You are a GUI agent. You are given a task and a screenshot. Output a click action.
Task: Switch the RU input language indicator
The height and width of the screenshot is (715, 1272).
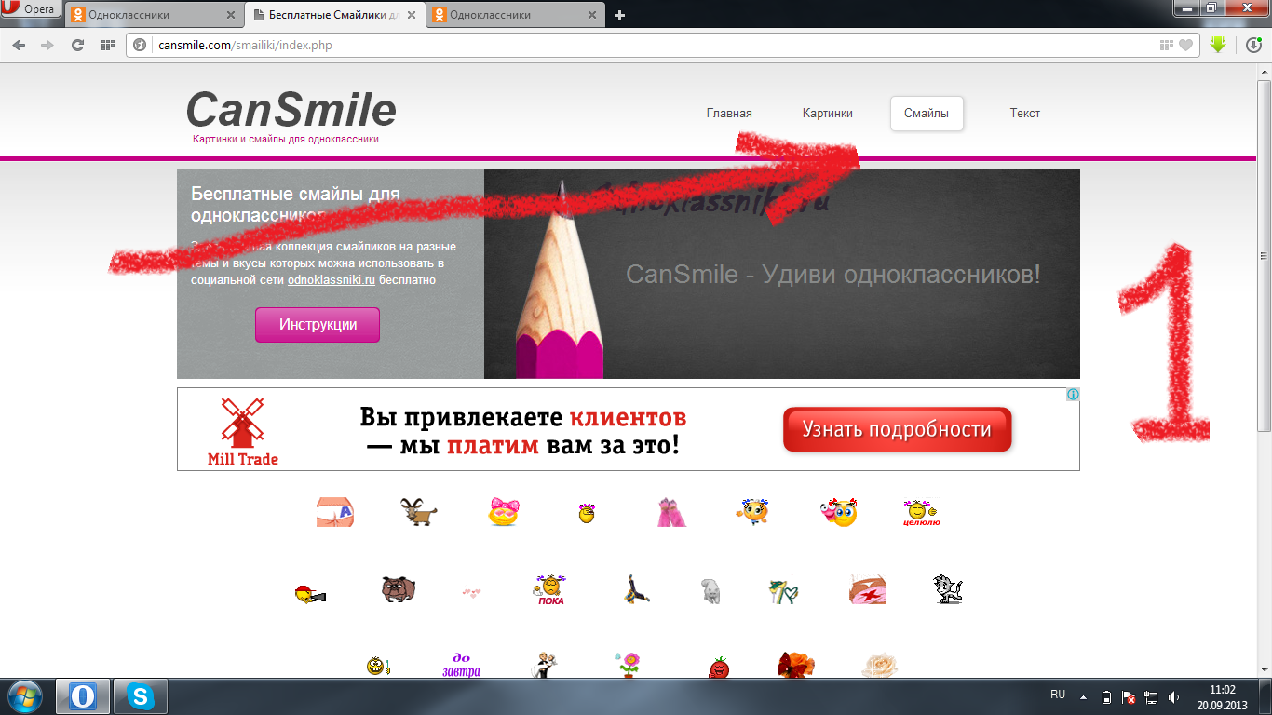(1058, 695)
